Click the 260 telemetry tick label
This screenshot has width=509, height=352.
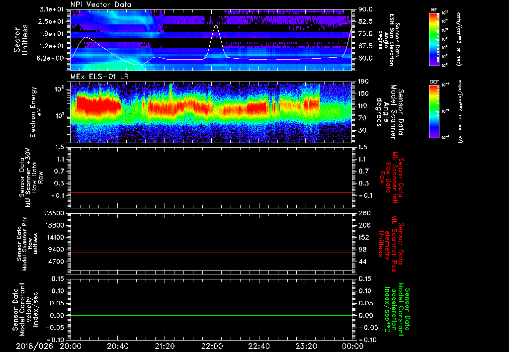(x=363, y=213)
